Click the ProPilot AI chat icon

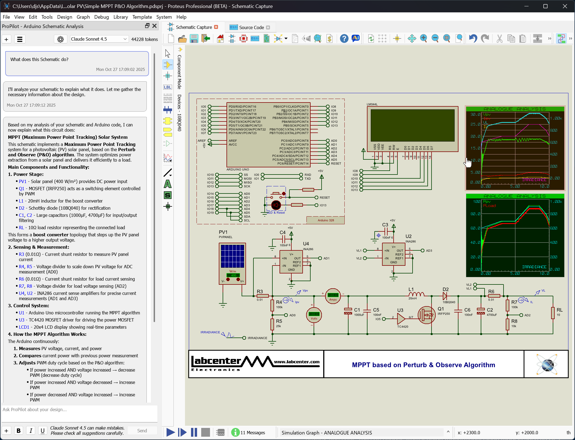pos(355,38)
